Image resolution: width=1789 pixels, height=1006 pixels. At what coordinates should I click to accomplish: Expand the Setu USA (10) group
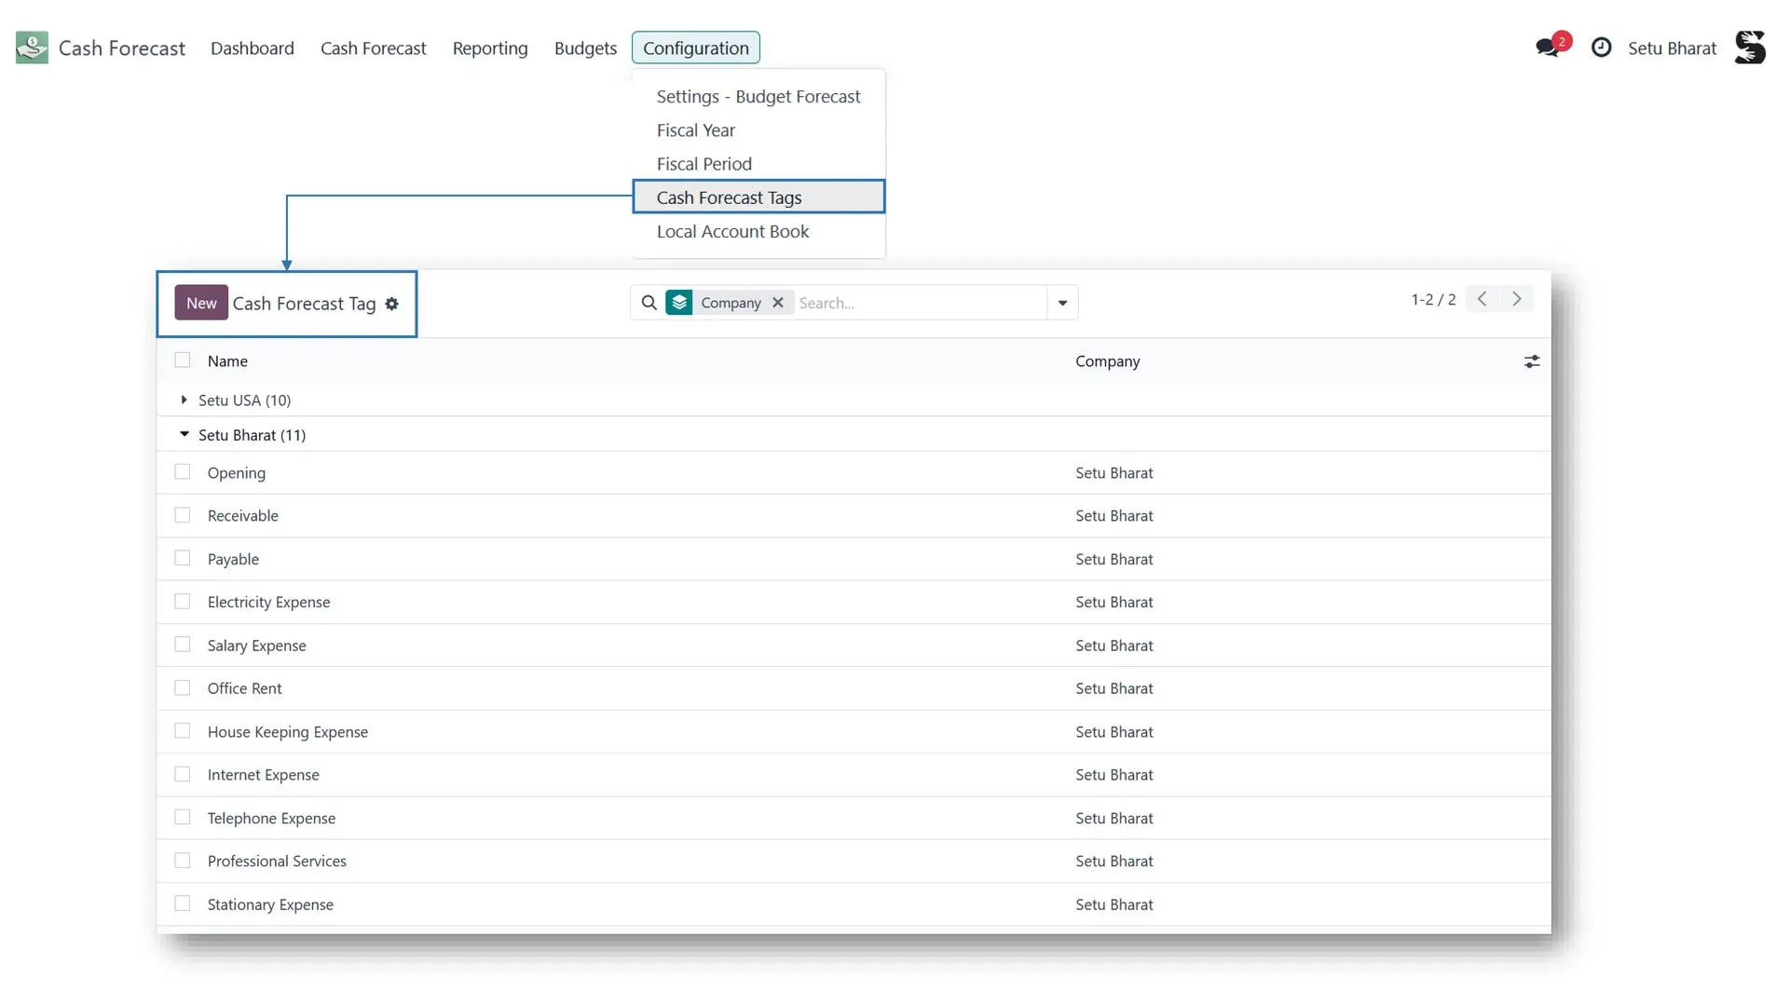click(x=237, y=400)
